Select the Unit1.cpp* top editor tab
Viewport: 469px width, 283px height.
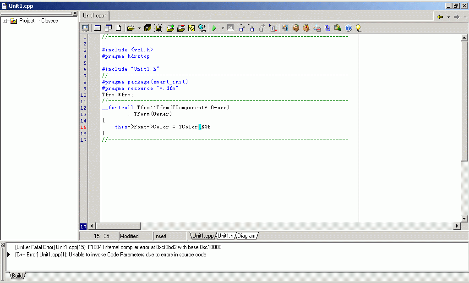[94, 16]
